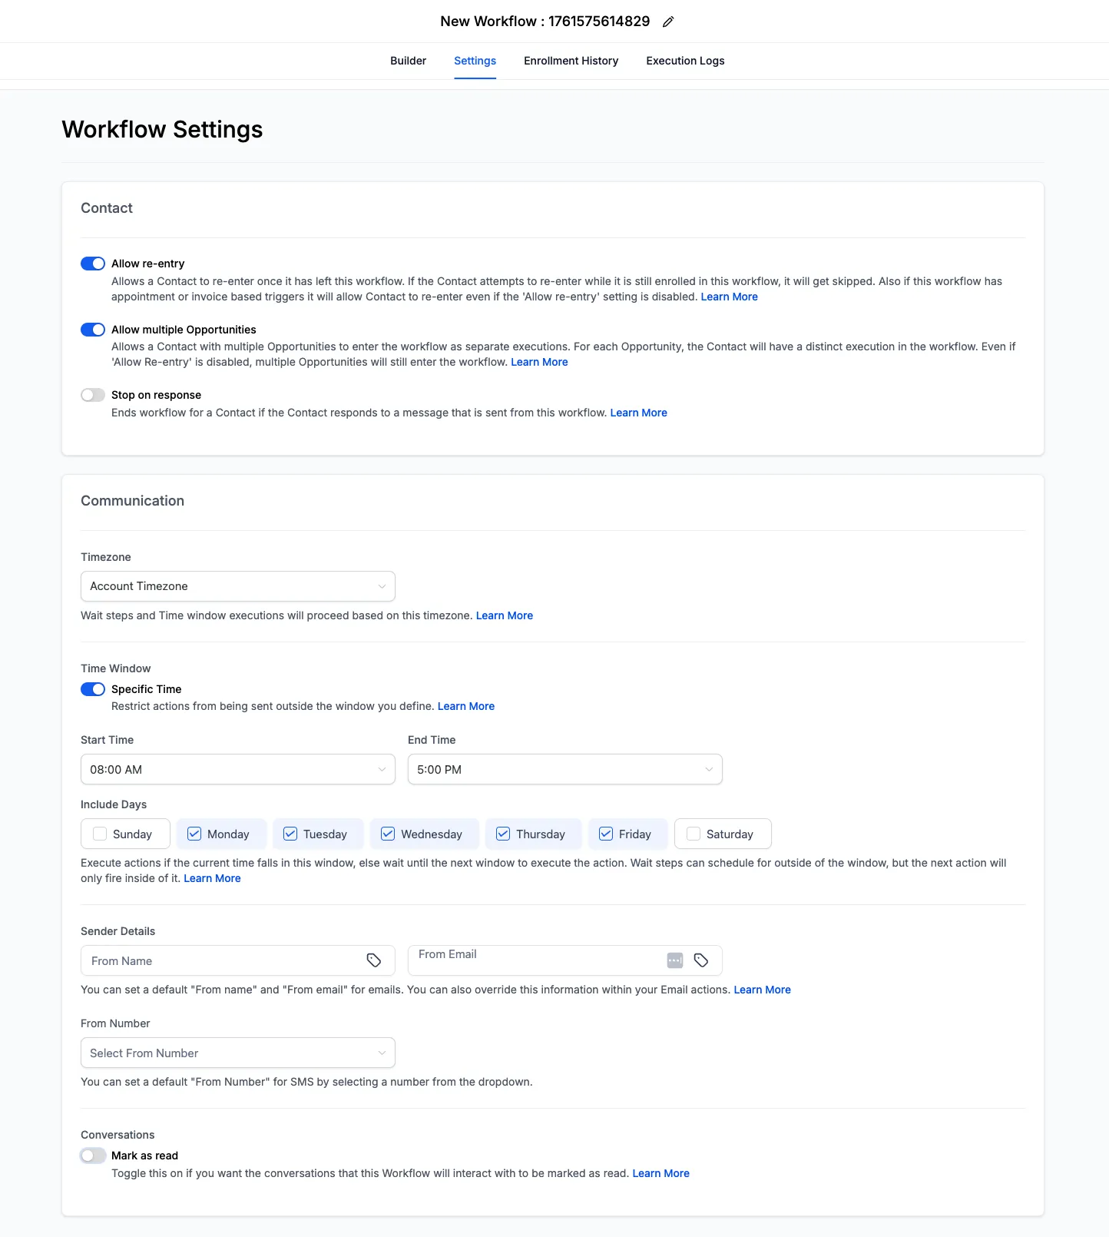Open the Start Time dropdown
The height and width of the screenshot is (1237, 1109).
click(x=238, y=769)
